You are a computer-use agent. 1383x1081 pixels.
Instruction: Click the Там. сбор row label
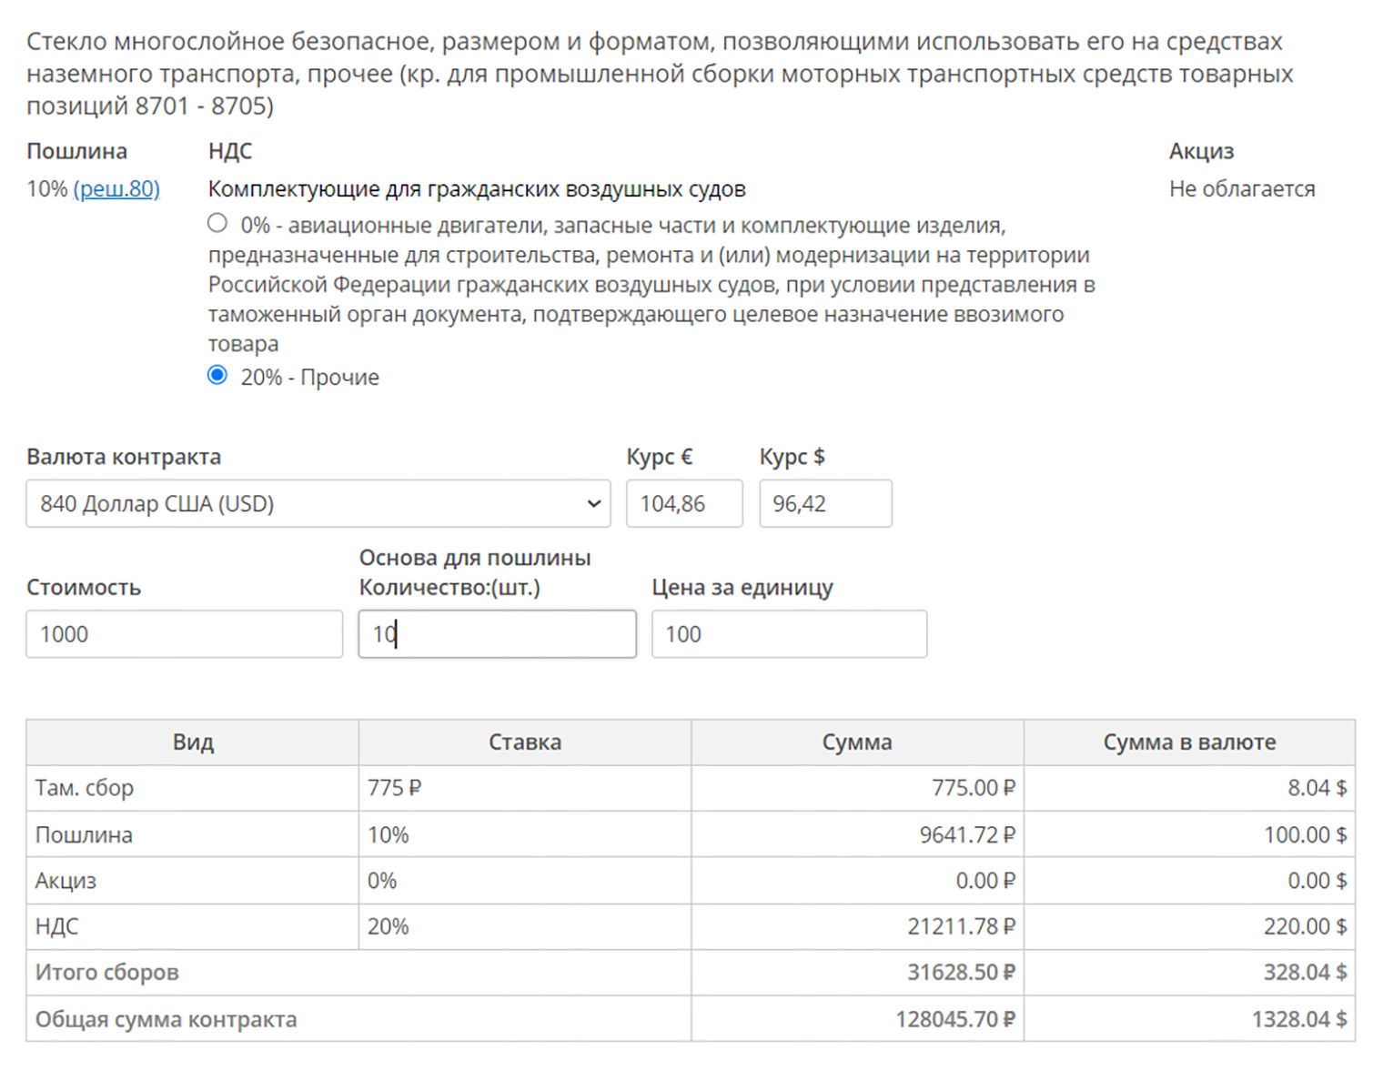tap(85, 788)
